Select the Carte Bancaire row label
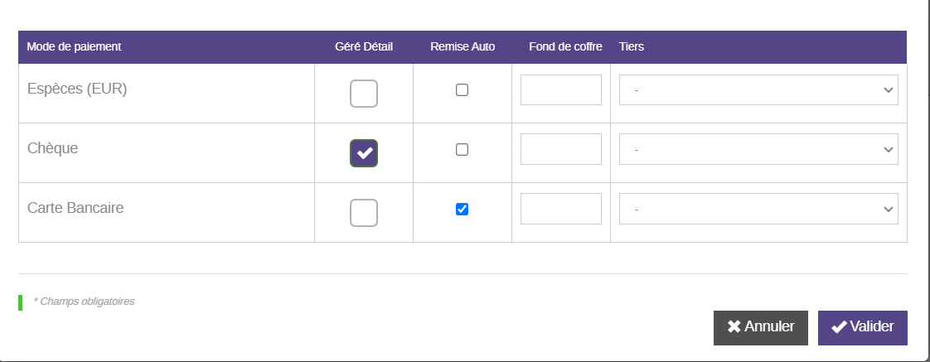 (x=75, y=208)
